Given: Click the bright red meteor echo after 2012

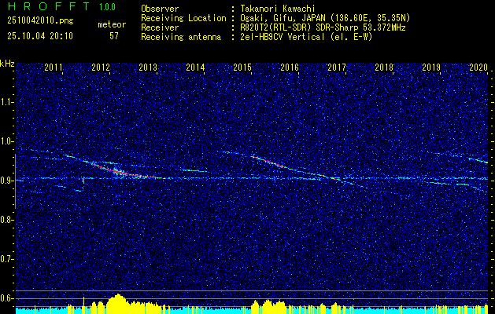Looking at the screenshot, I should (123, 172).
